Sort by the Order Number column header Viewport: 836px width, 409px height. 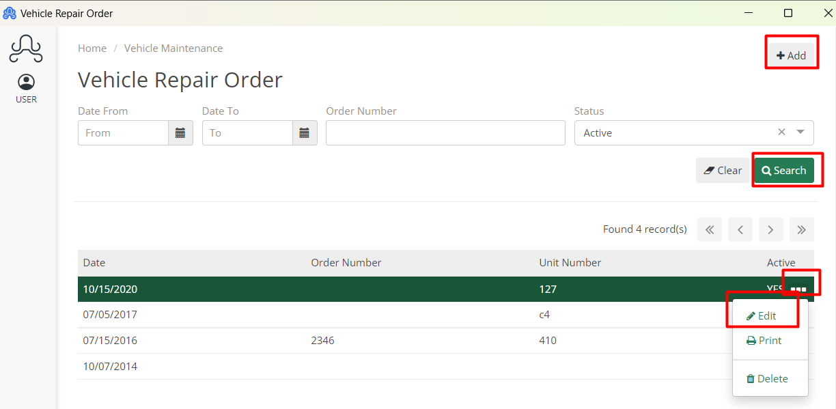coord(346,263)
